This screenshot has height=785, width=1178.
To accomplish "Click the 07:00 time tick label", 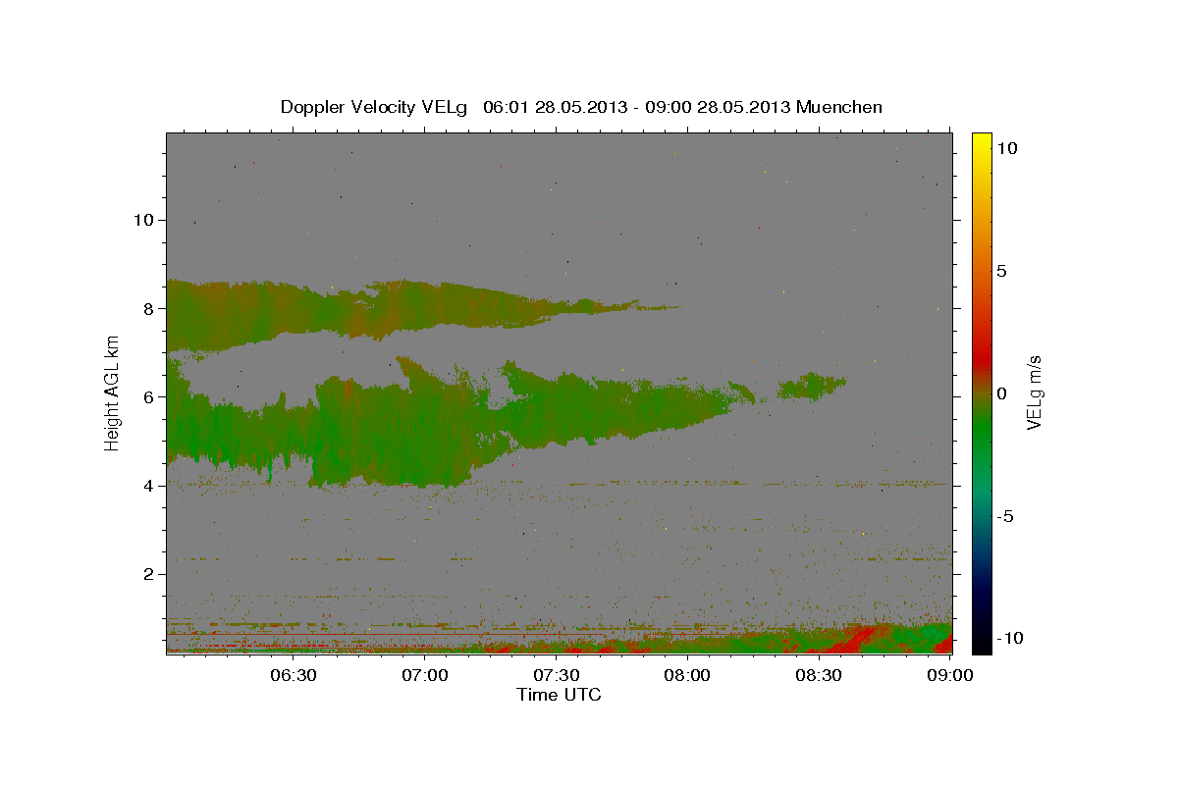I will (x=425, y=676).
